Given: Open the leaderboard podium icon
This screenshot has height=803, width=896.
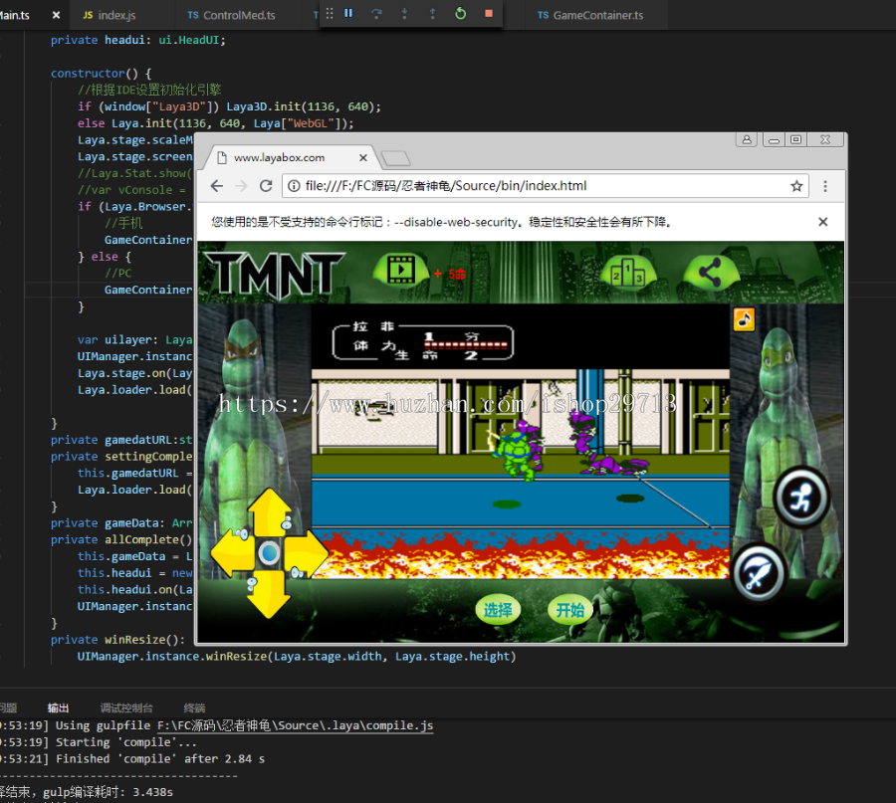Looking at the screenshot, I should pyautogui.click(x=627, y=273).
